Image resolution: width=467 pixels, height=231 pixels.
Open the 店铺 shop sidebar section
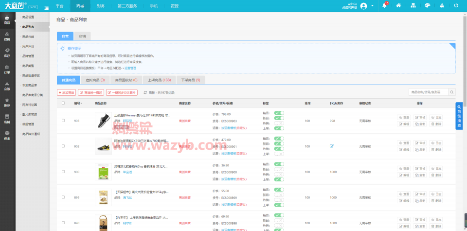[x=7, y=119]
